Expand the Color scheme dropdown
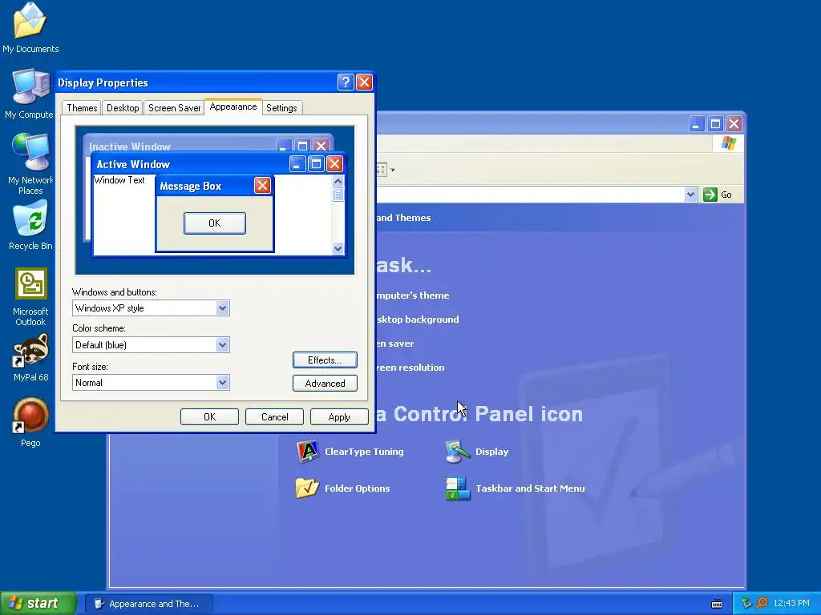Image resolution: width=821 pixels, height=615 pixels. point(223,344)
